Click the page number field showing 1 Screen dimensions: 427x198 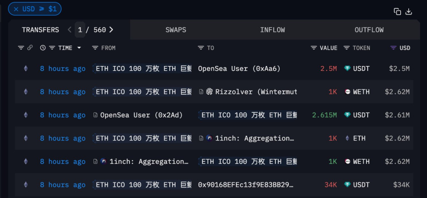coord(80,30)
